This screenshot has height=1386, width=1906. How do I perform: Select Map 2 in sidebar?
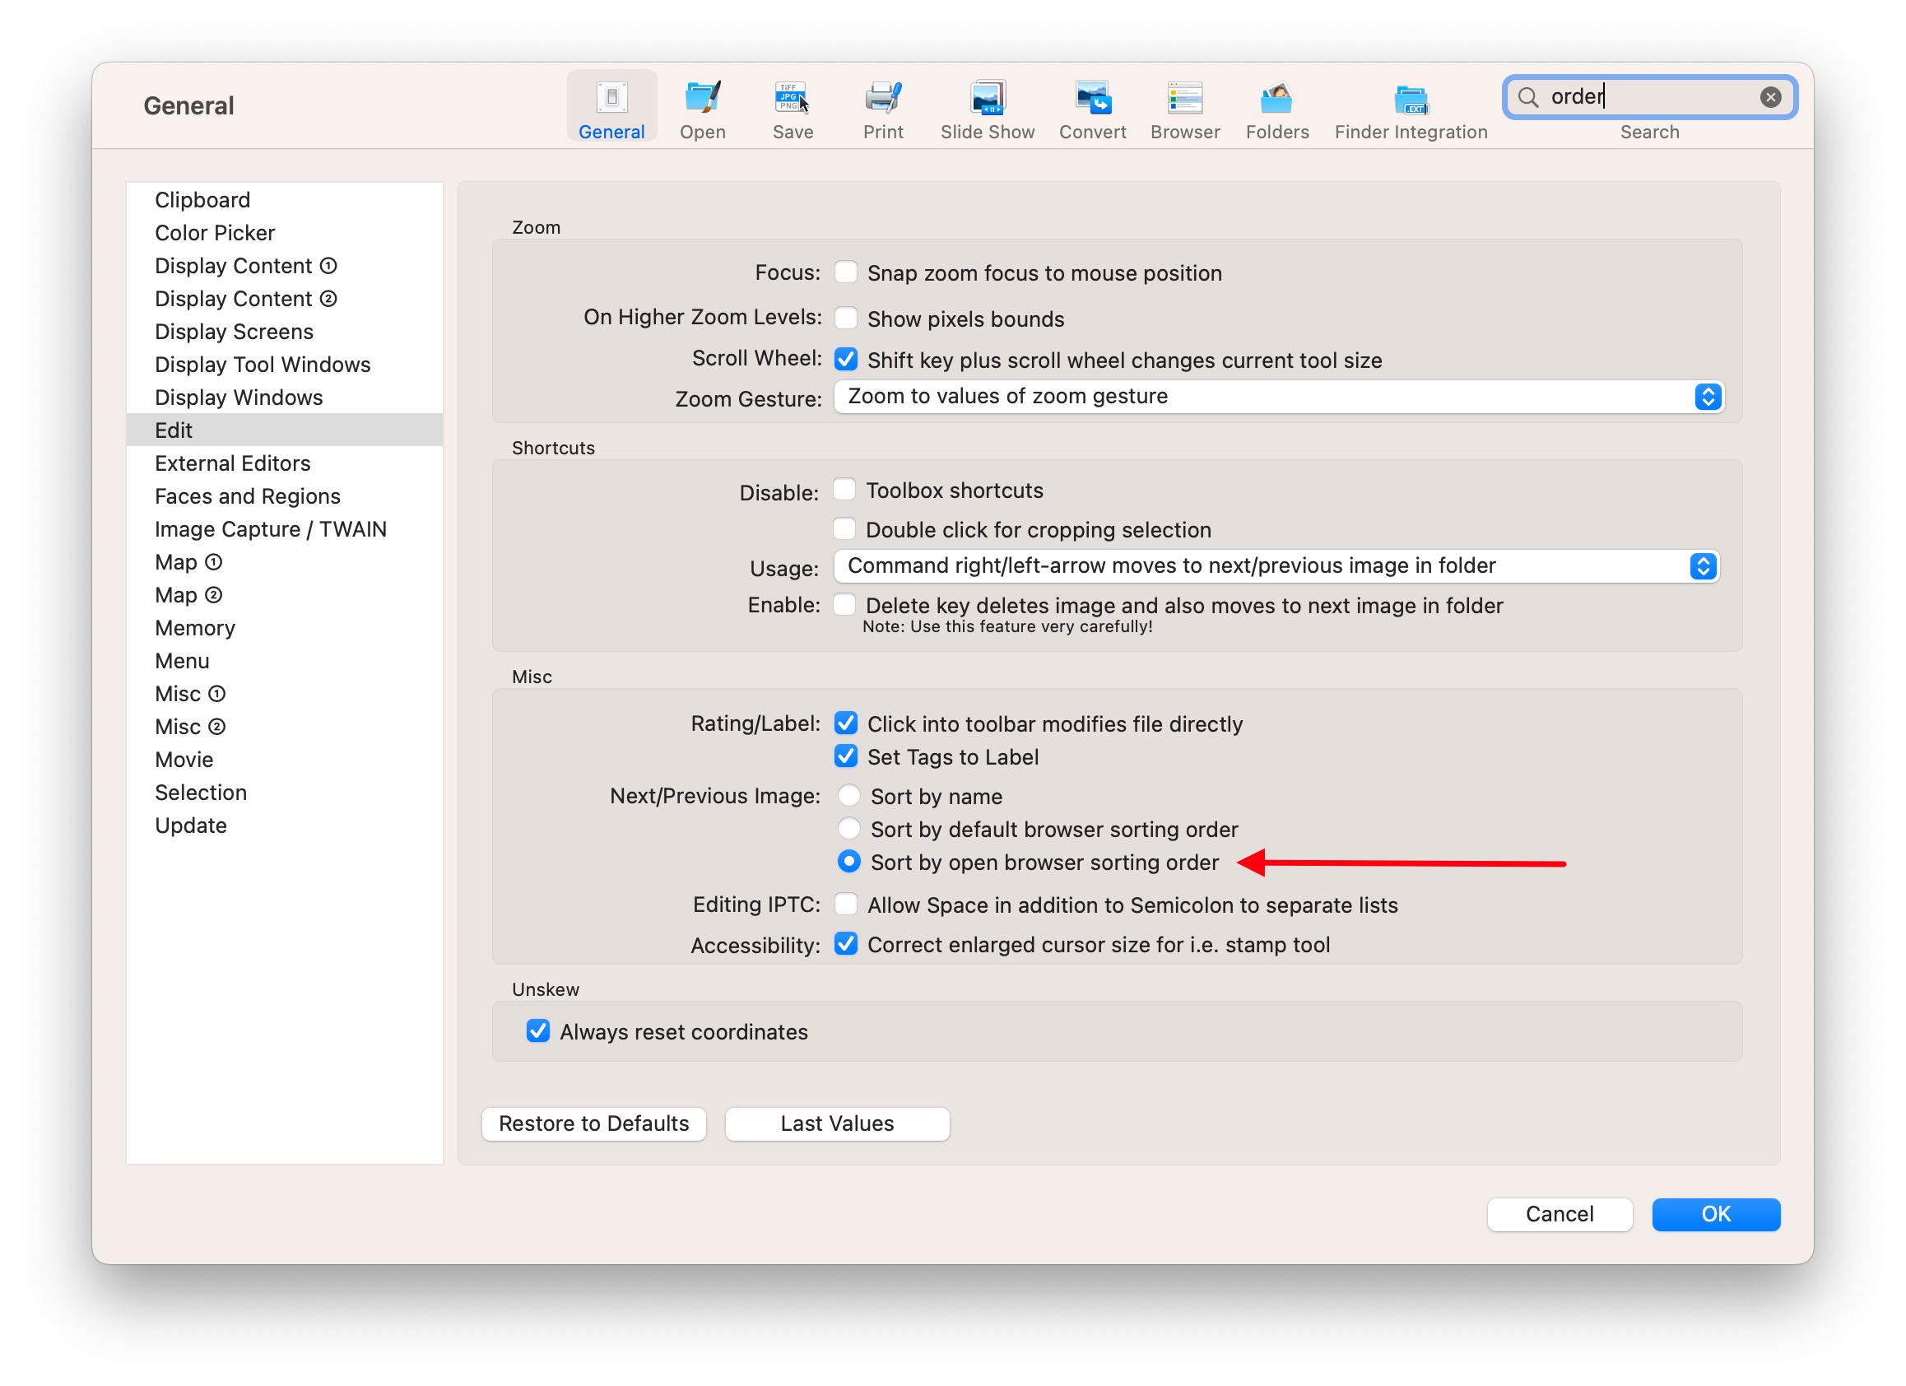coord(284,594)
